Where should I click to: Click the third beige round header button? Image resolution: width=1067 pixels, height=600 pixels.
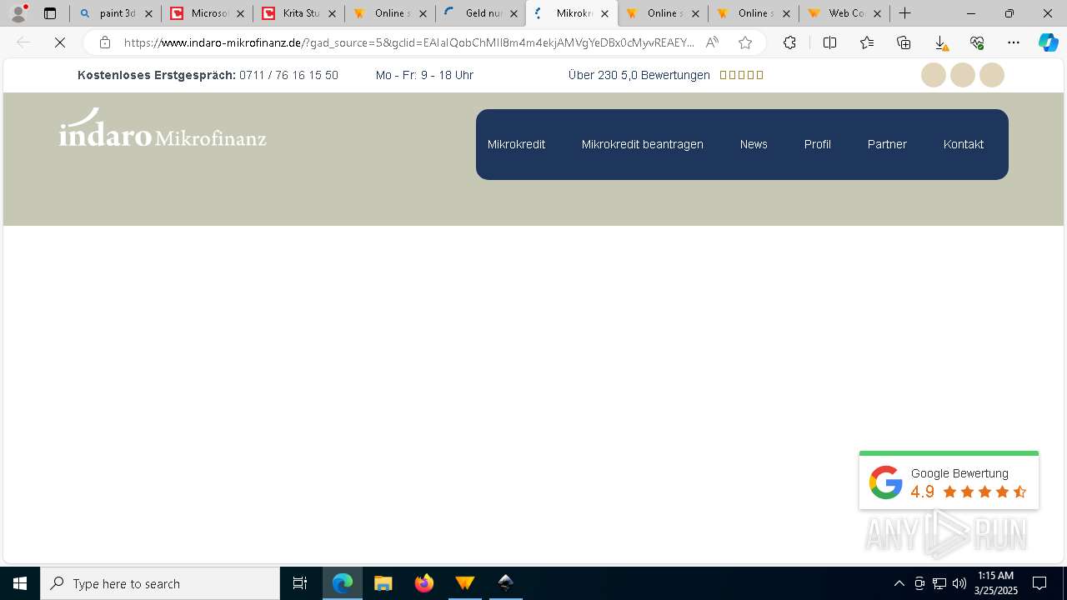click(x=992, y=75)
